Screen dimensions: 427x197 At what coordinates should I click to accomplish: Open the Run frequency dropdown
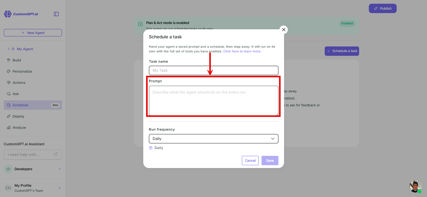pyautogui.click(x=214, y=139)
